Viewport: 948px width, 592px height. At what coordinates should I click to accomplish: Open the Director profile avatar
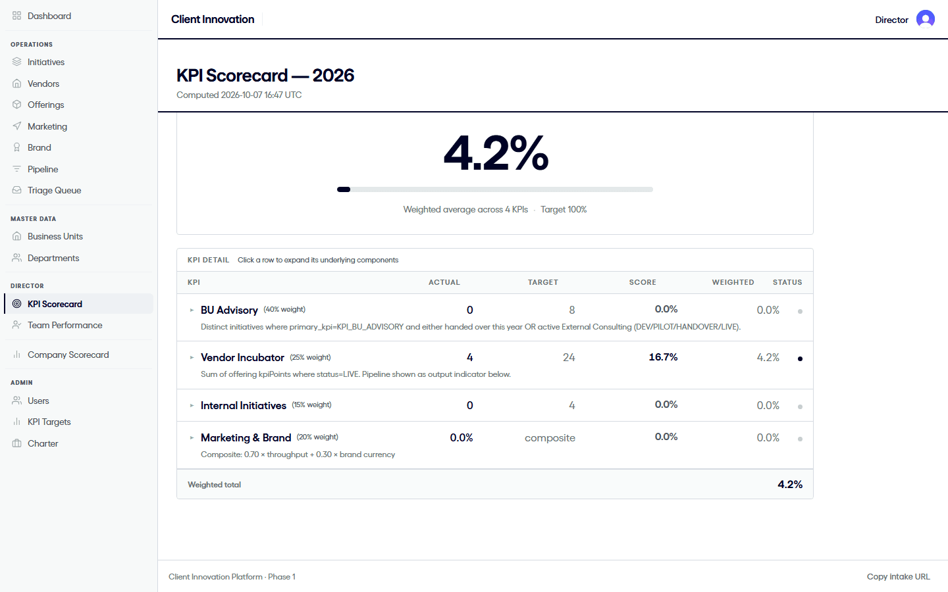tap(926, 20)
